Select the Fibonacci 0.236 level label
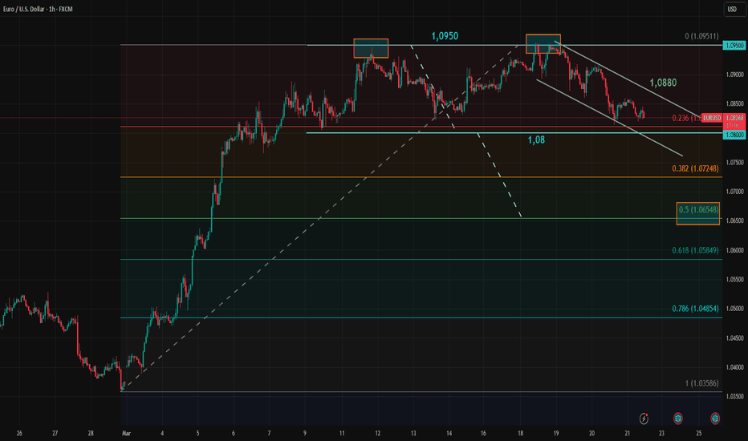Screen dimensions: 748x441 click(686, 118)
